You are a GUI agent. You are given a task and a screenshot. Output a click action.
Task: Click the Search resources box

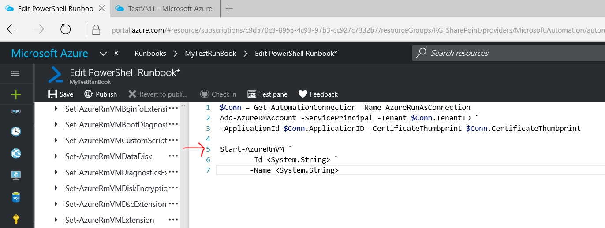[x=508, y=53]
